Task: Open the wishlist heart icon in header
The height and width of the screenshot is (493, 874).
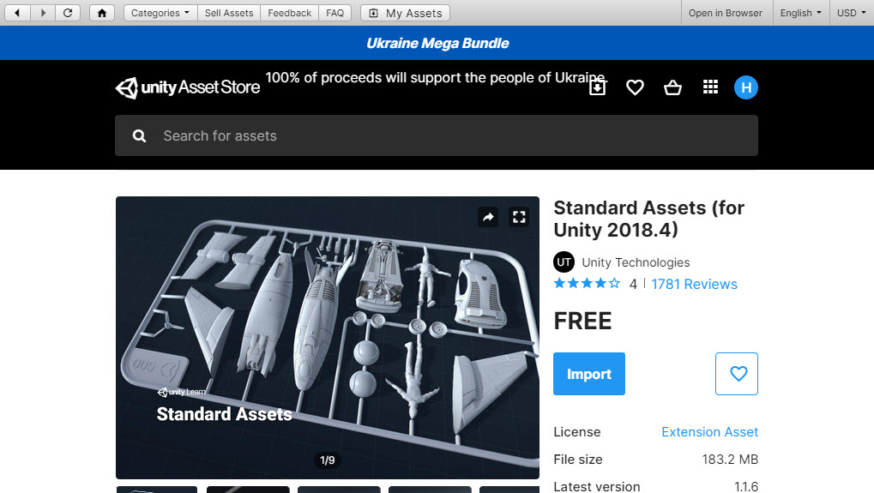Action: coord(635,87)
